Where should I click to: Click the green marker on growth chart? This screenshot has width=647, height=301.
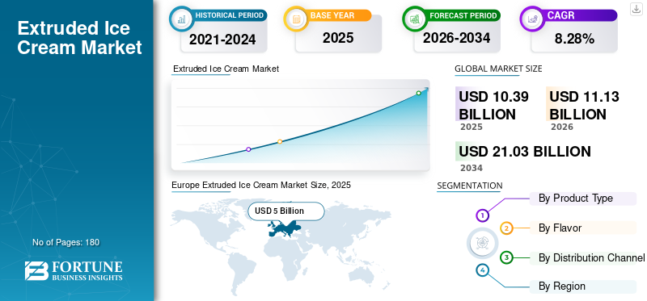418,93
